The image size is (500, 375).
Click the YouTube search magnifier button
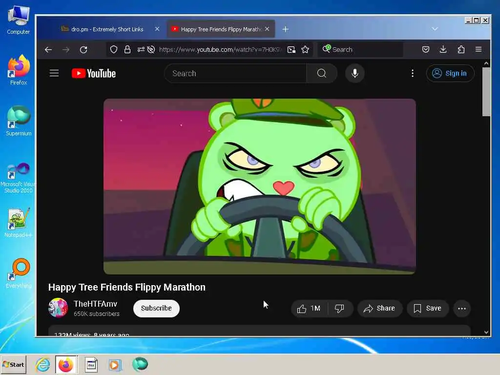click(x=322, y=73)
